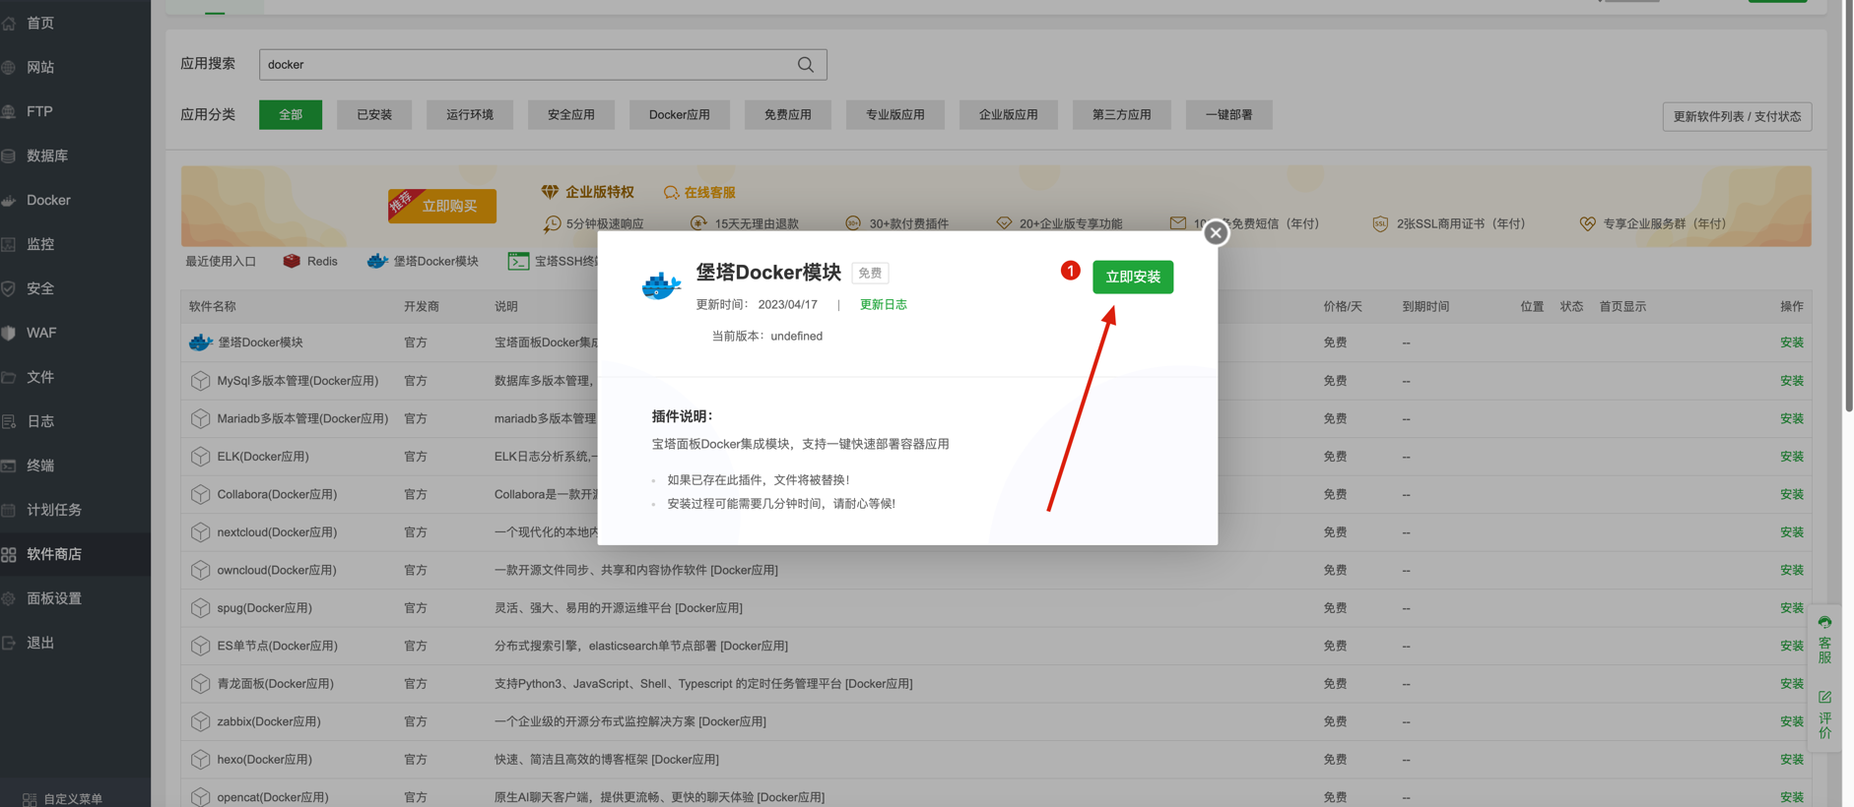This screenshot has width=1854, height=807.
Task: Click cube icon beside 青龙面板(Docker应用)
Action: (x=200, y=684)
